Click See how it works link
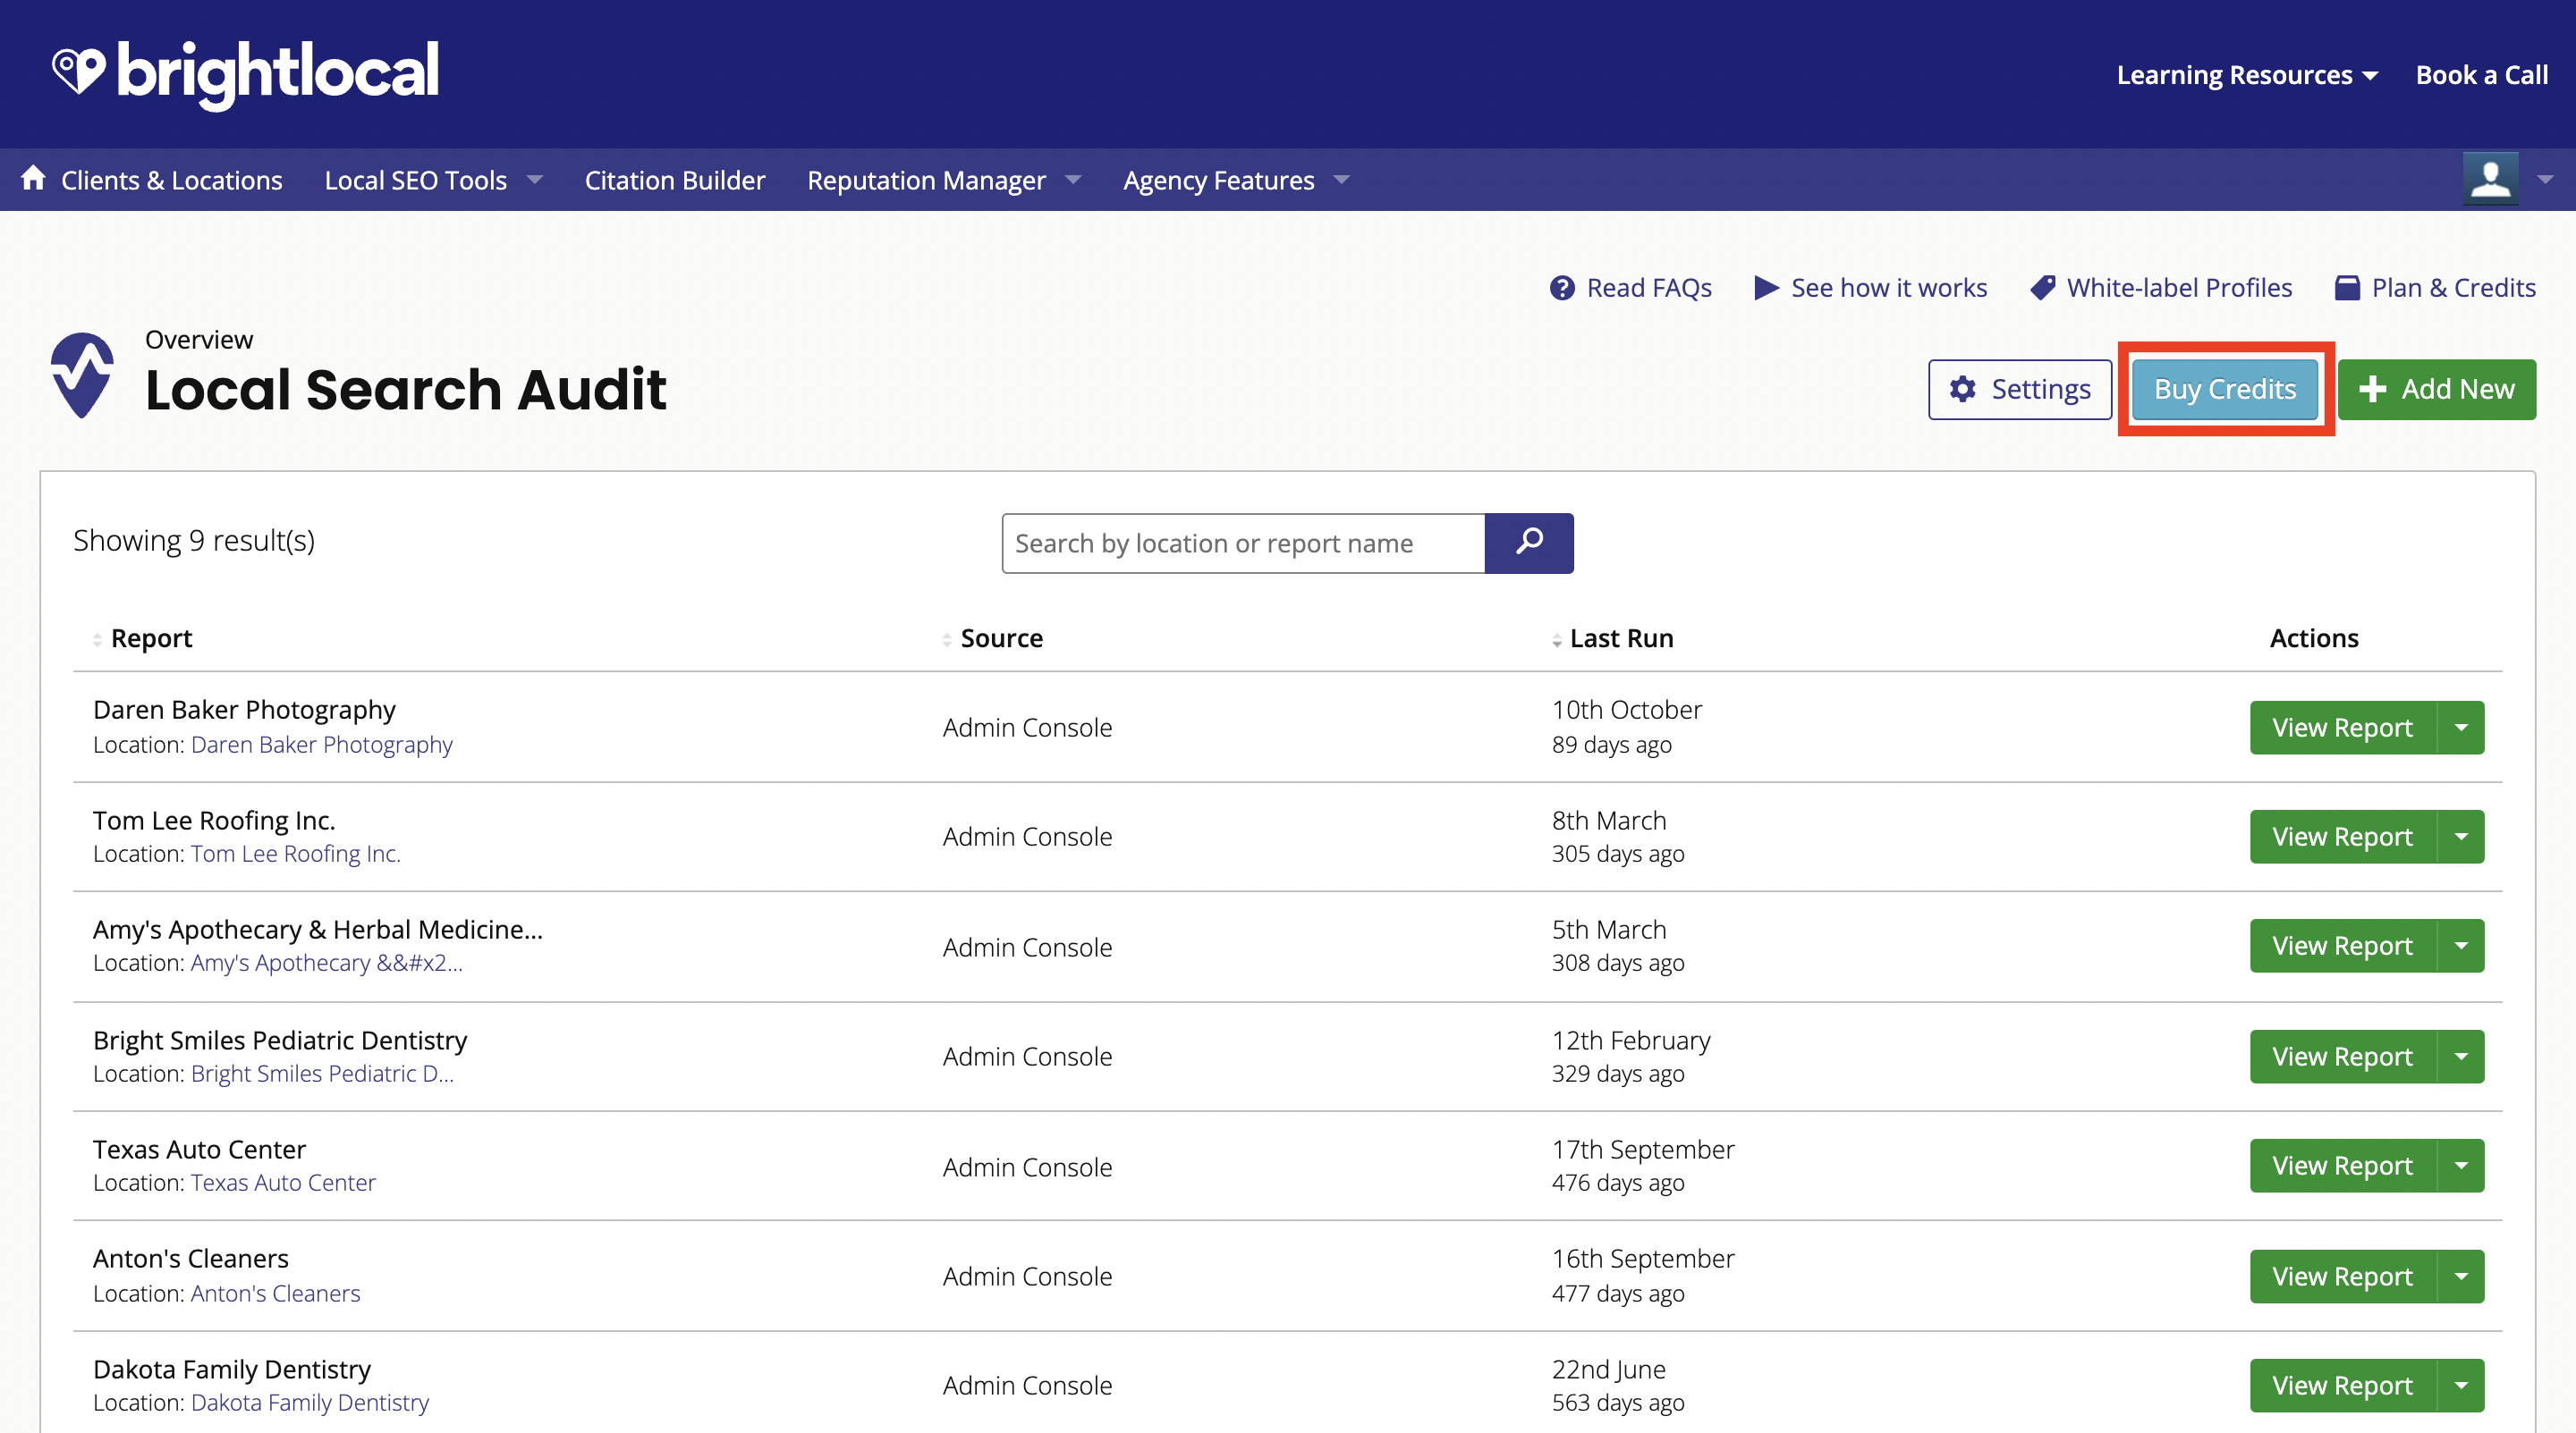This screenshot has height=1433, width=2576. tap(1889, 288)
